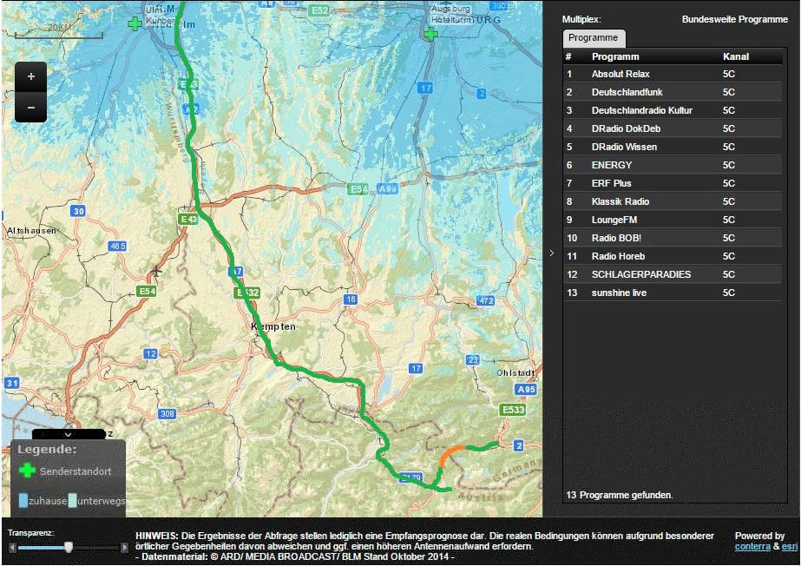Click the Transparenz slider handle
Screen dimensions: 801x566
coord(69,547)
